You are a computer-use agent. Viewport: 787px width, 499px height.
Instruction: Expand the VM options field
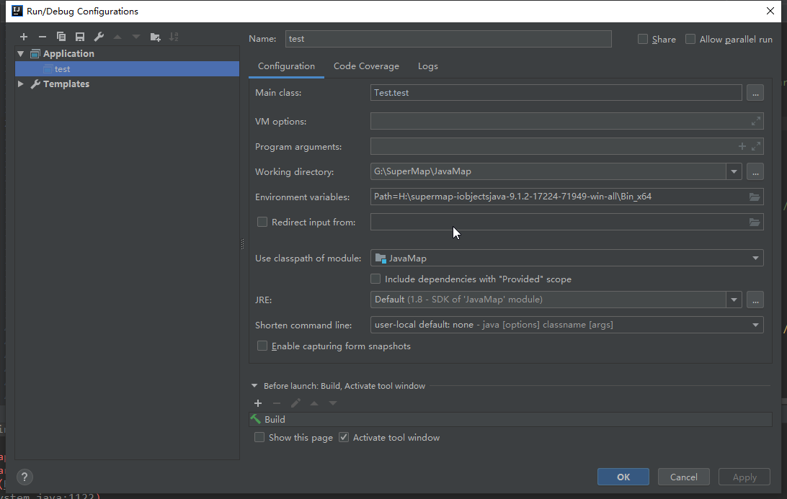756,122
